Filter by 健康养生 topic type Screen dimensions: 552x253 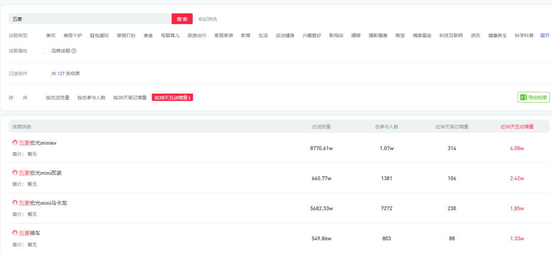(x=497, y=36)
